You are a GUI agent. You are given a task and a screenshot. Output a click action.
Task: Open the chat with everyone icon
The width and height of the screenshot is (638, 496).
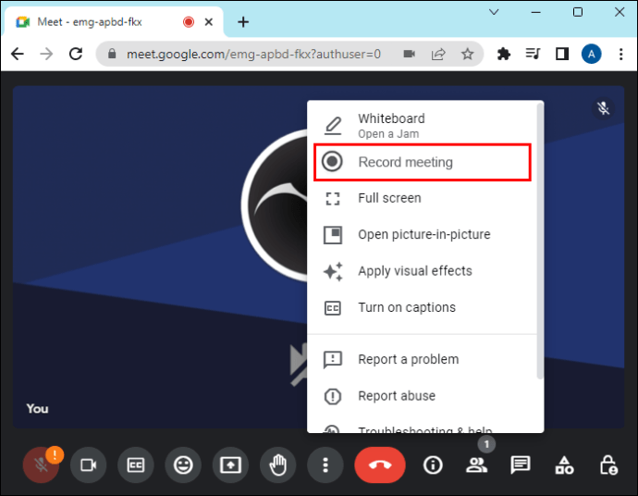[521, 465]
